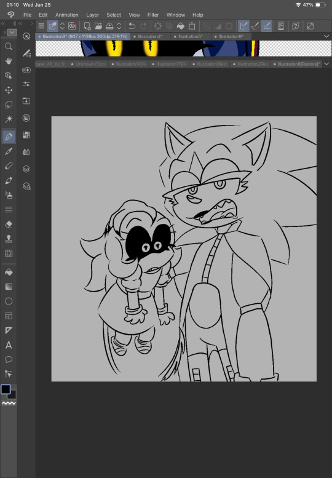Click the Undo arrow in command bar
The width and height of the screenshot is (332, 478).
pyautogui.click(x=132, y=26)
